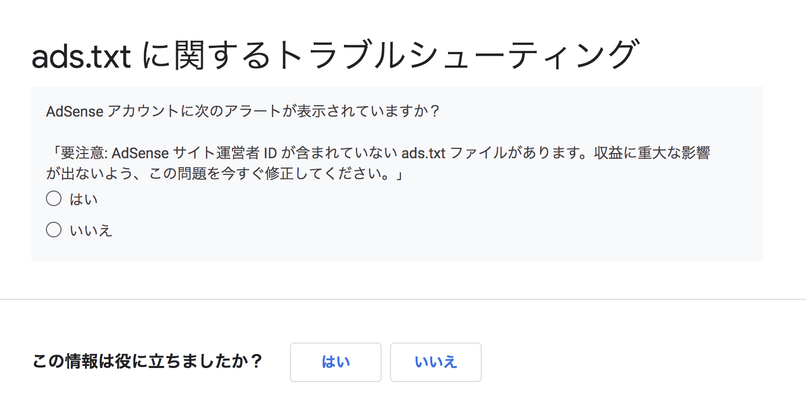The width and height of the screenshot is (806, 406).
Task: Click the いいえ helpful feedback button
Action: (436, 362)
